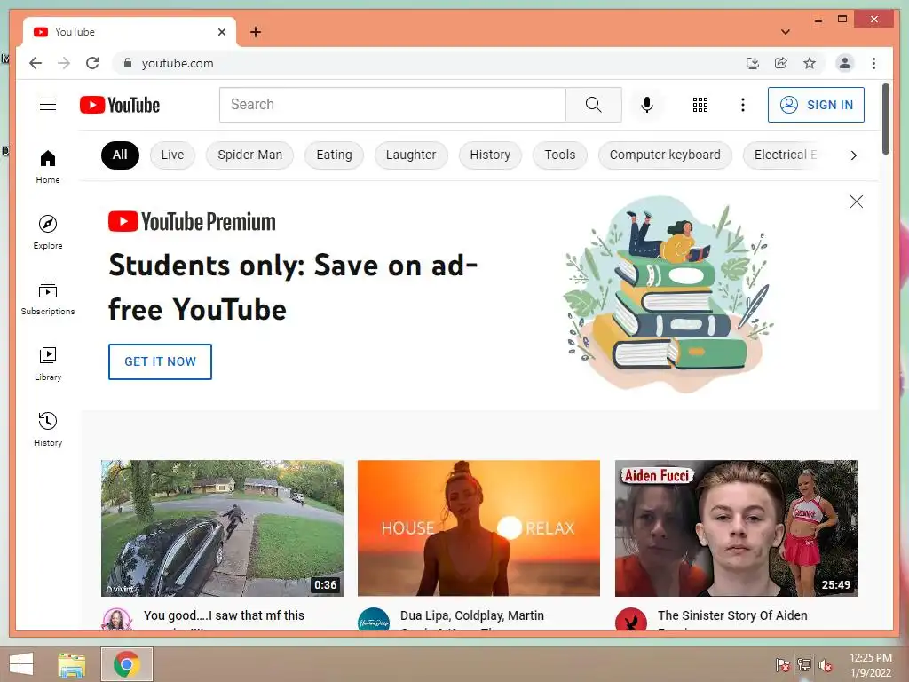Image resolution: width=909 pixels, height=682 pixels.
Task: Select the Computer keyboard chip
Action: (665, 155)
